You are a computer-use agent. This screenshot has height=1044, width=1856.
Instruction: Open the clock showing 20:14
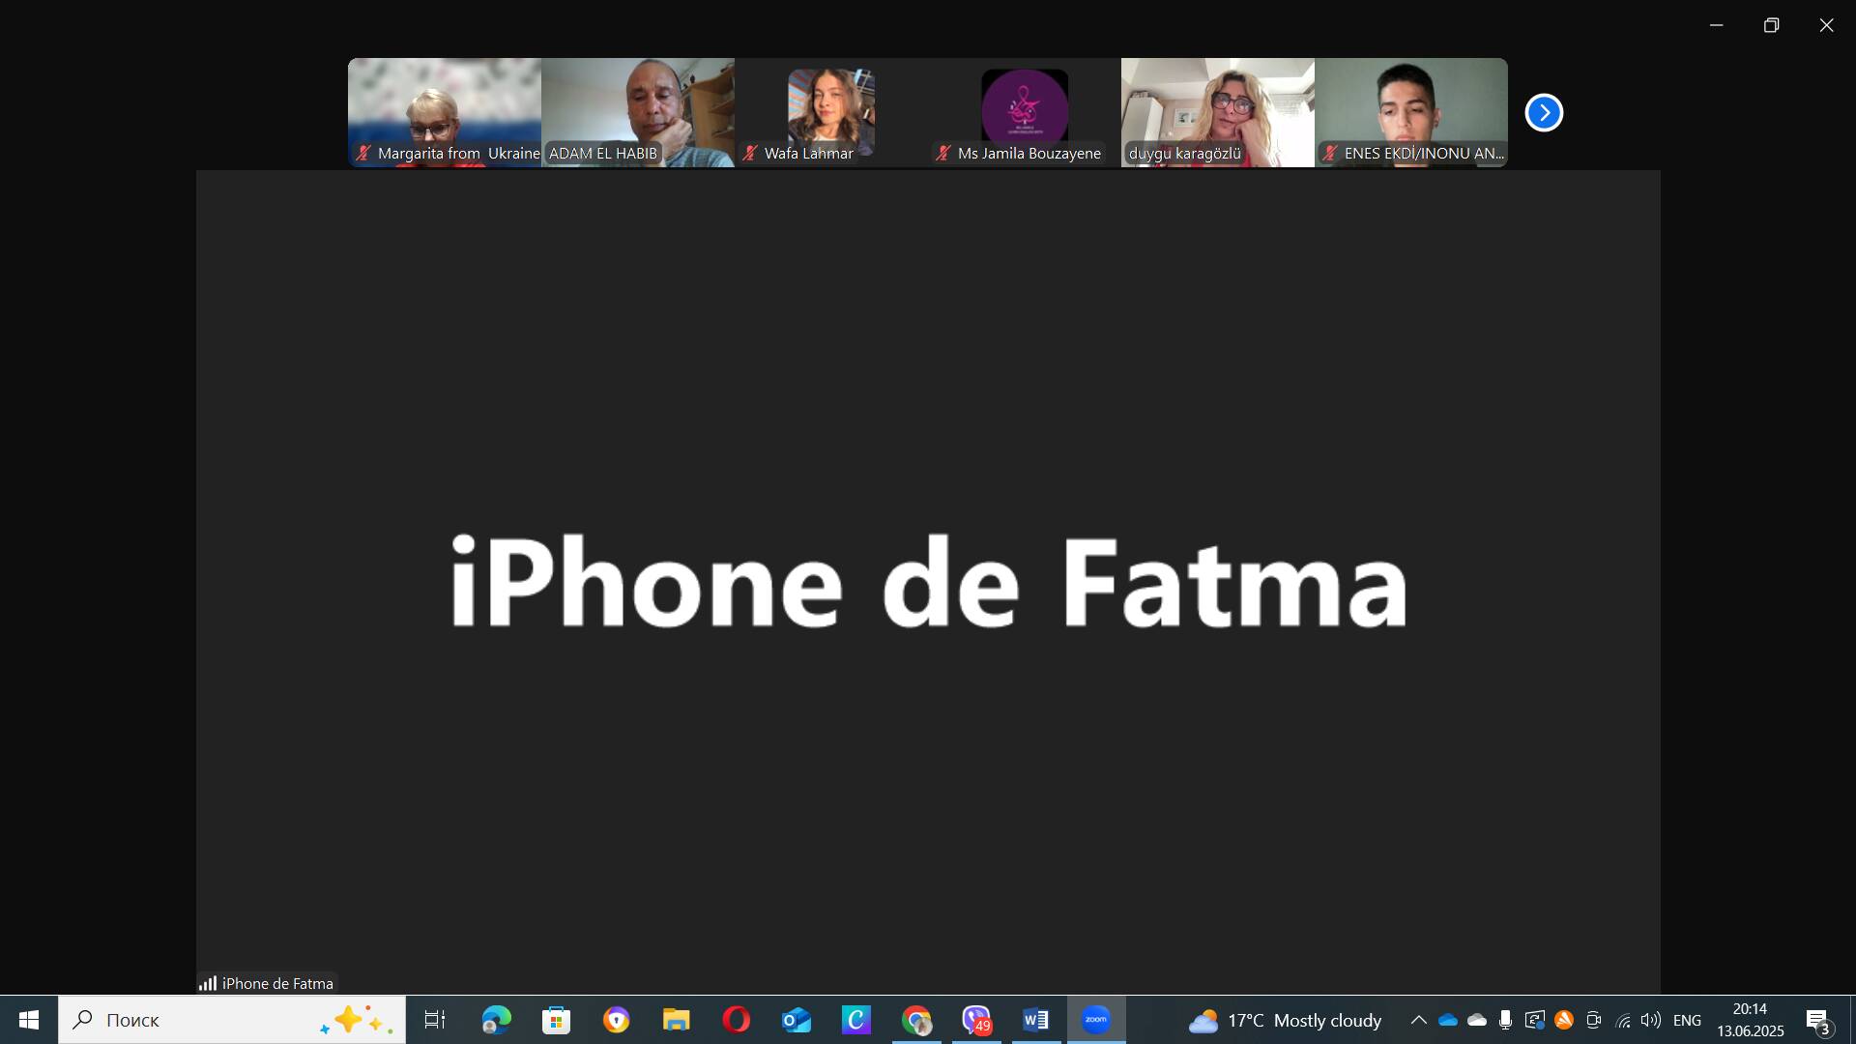pyautogui.click(x=1751, y=1020)
